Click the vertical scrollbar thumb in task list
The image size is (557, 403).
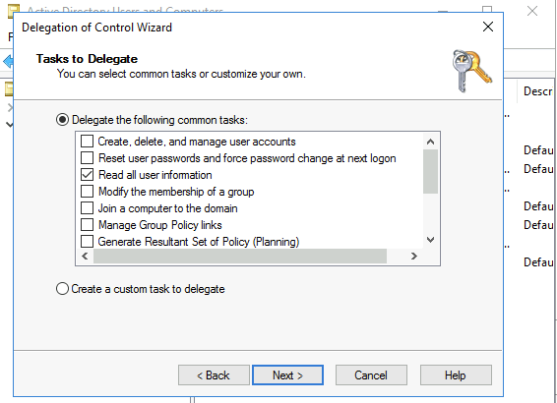click(x=430, y=172)
